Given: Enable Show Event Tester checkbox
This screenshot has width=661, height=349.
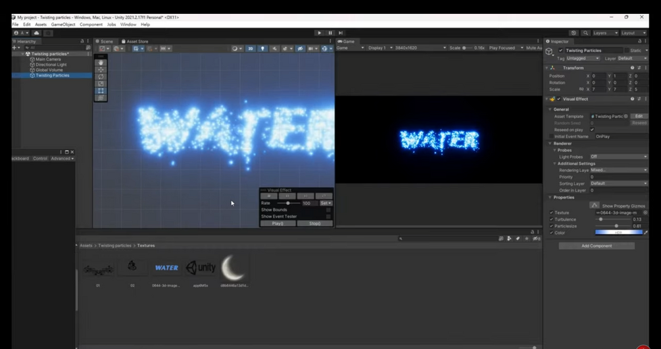Looking at the screenshot, I should pyautogui.click(x=328, y=217).
